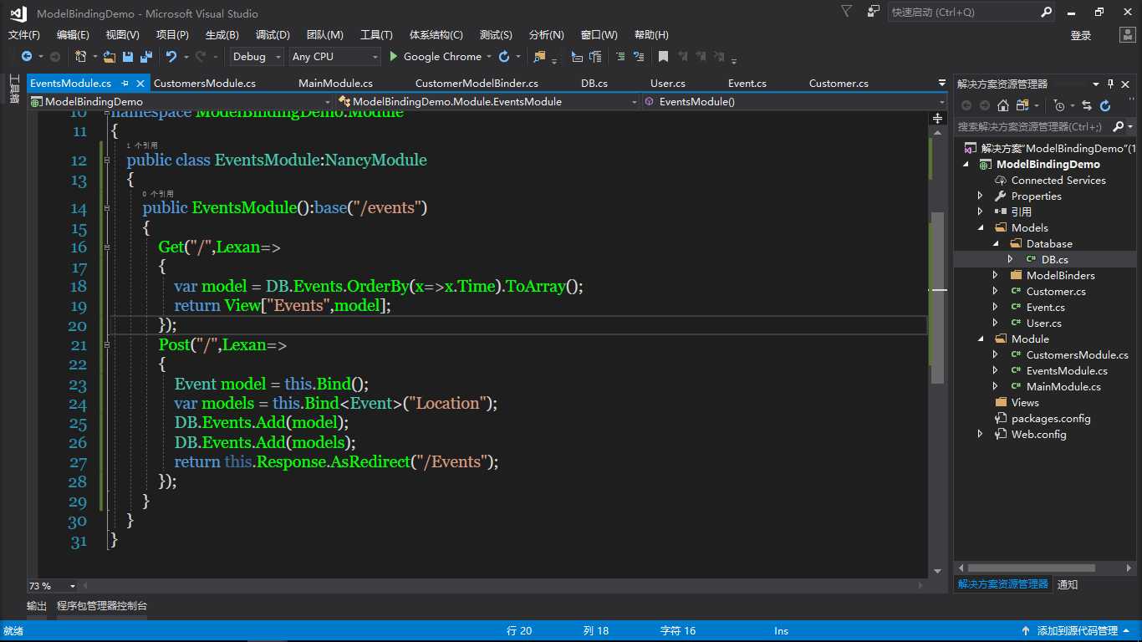Select Connected Services in Solution Explorer
The image size is (1142, 642).
(x=1058, y=180)
